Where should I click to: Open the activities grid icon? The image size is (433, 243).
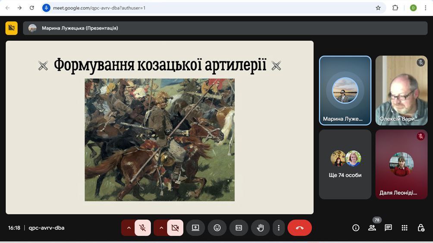coord(405,228)
